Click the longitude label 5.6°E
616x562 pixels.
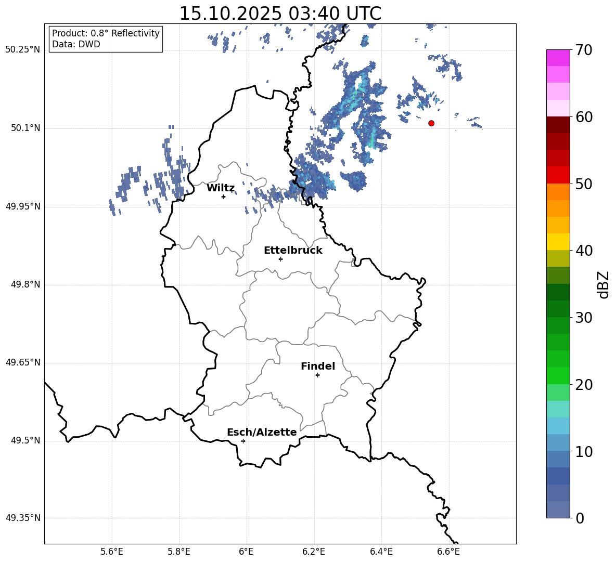click(x=112, y=552)
